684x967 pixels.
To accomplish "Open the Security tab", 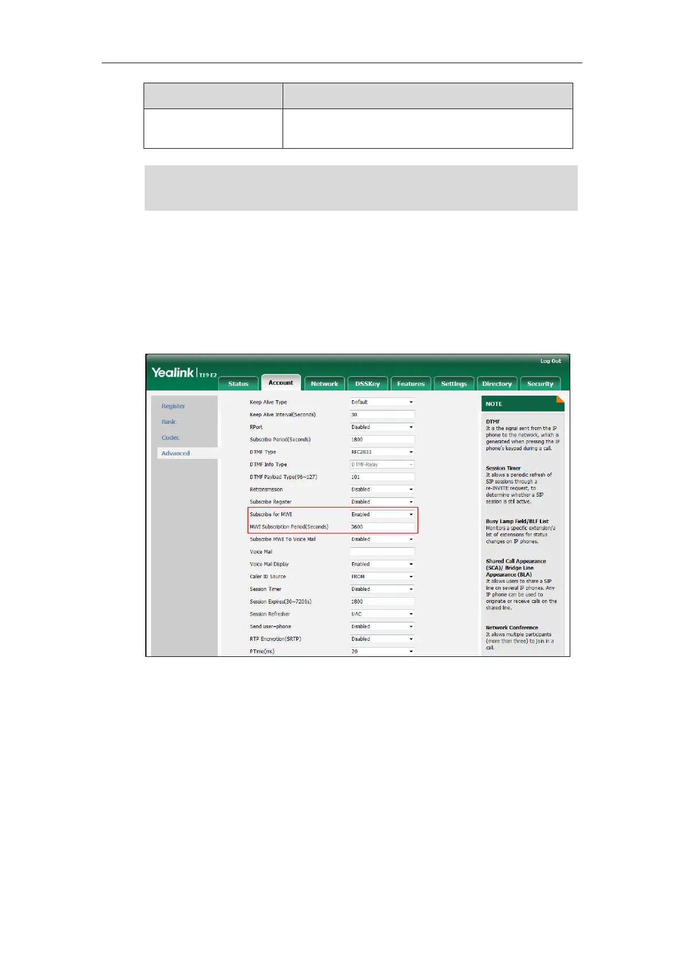I will (x=540, y=384).
